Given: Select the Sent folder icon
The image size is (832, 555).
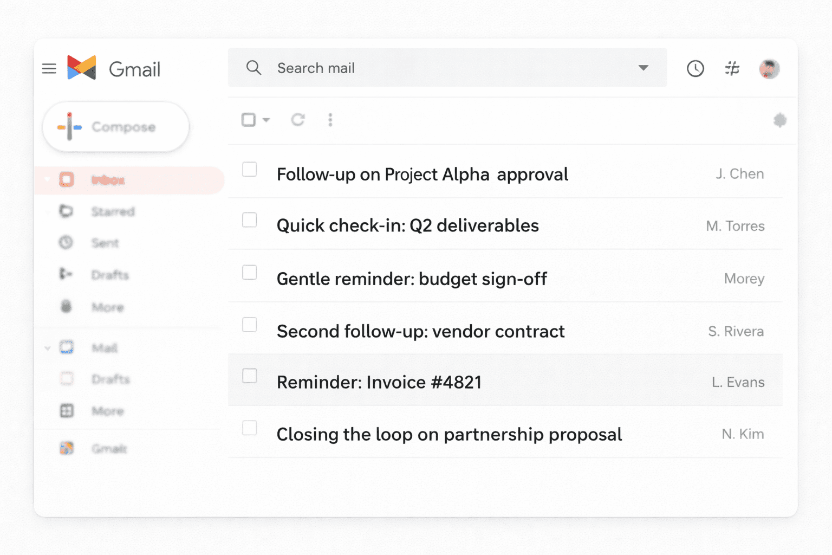Looking at the screenshot, I should coord(66,243).
